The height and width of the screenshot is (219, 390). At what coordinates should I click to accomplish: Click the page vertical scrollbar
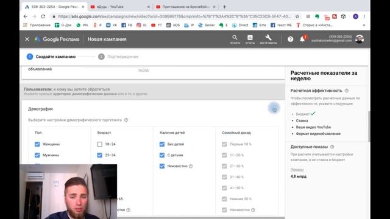369,127
